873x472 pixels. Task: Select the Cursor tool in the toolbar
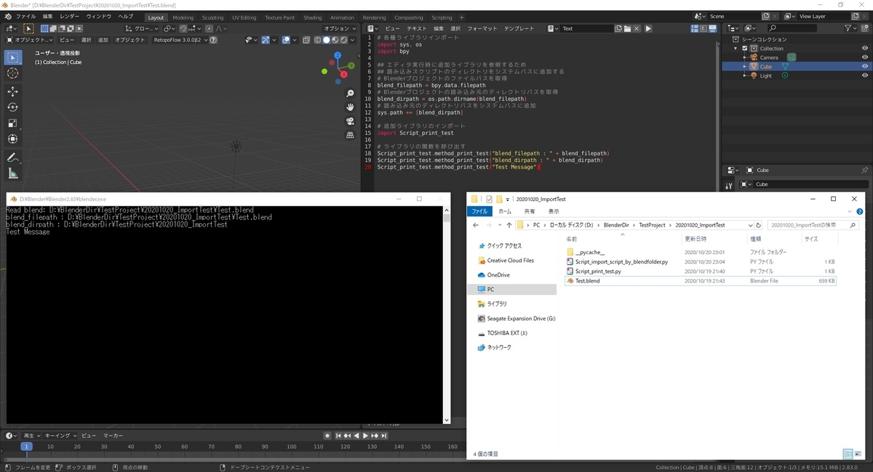tap(12, 72)
